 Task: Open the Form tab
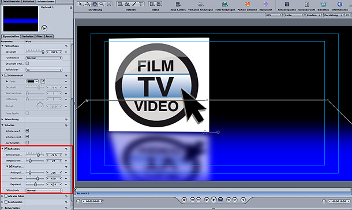[49, 36]
